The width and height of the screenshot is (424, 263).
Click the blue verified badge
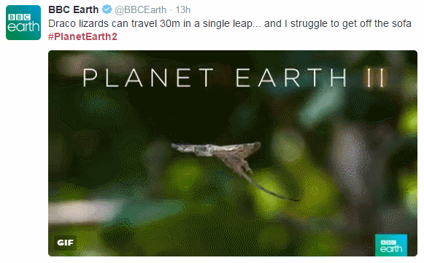coord(107,9)
